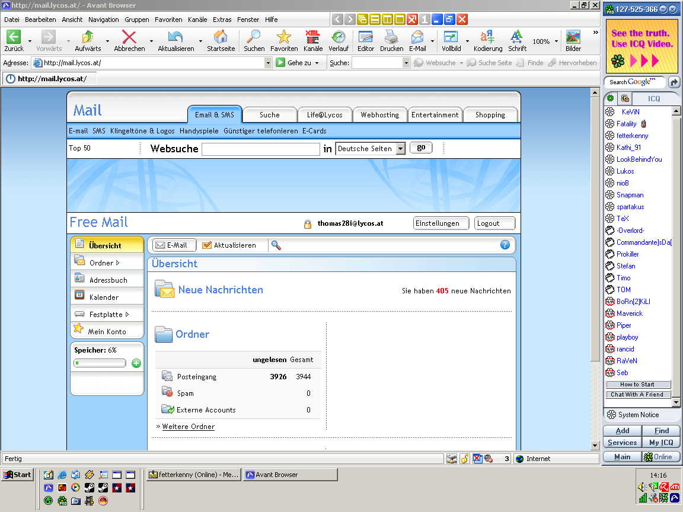This screenshot has width=683, height=512.
Task: Refresh the page with Aktualisieren toolbar icon
Action: (175, 37)
